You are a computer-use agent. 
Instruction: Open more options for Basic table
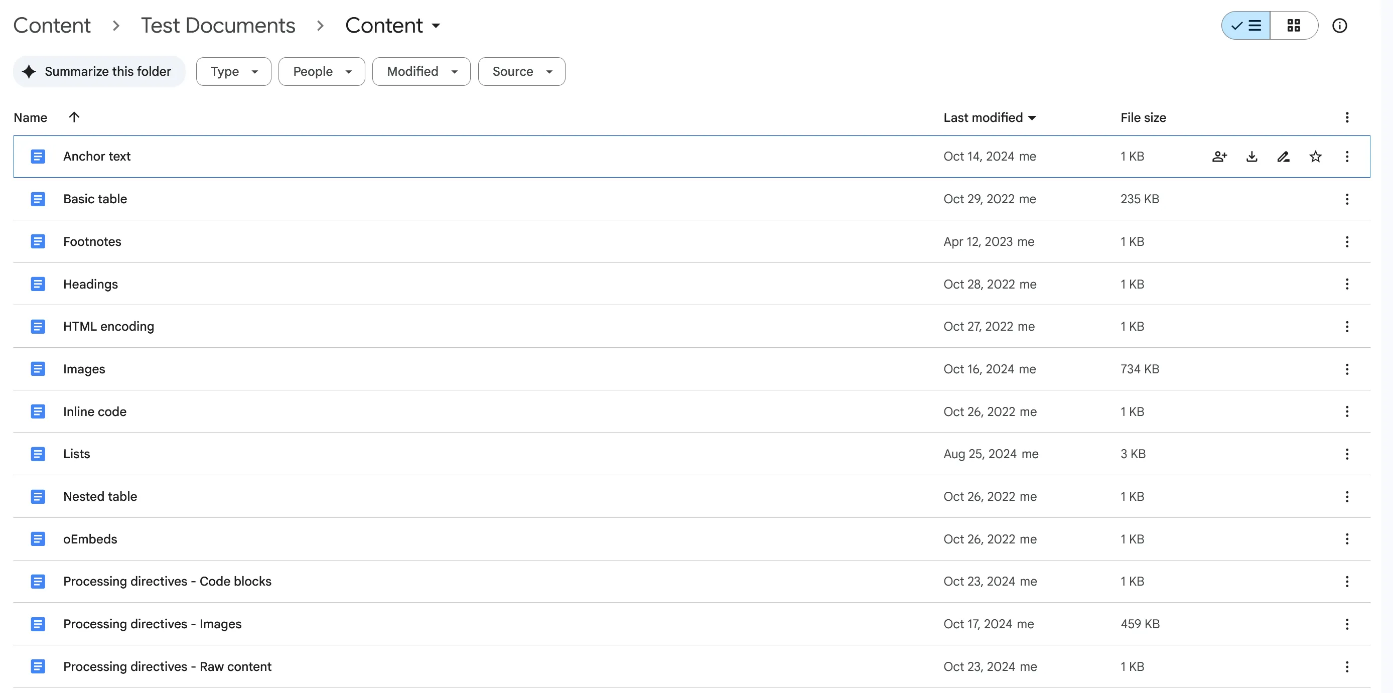[x=1346, y=199]
